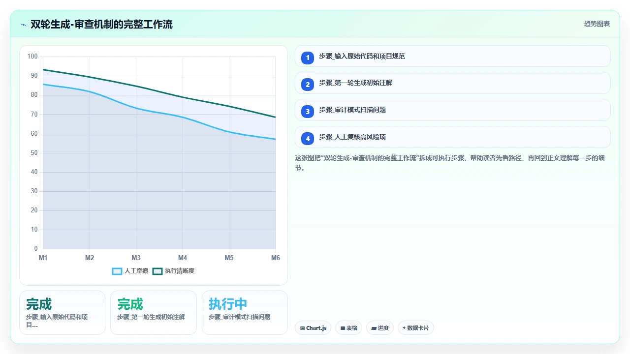Click the M3 axis label
Screen dimensions: 630x354
(136, 258)
